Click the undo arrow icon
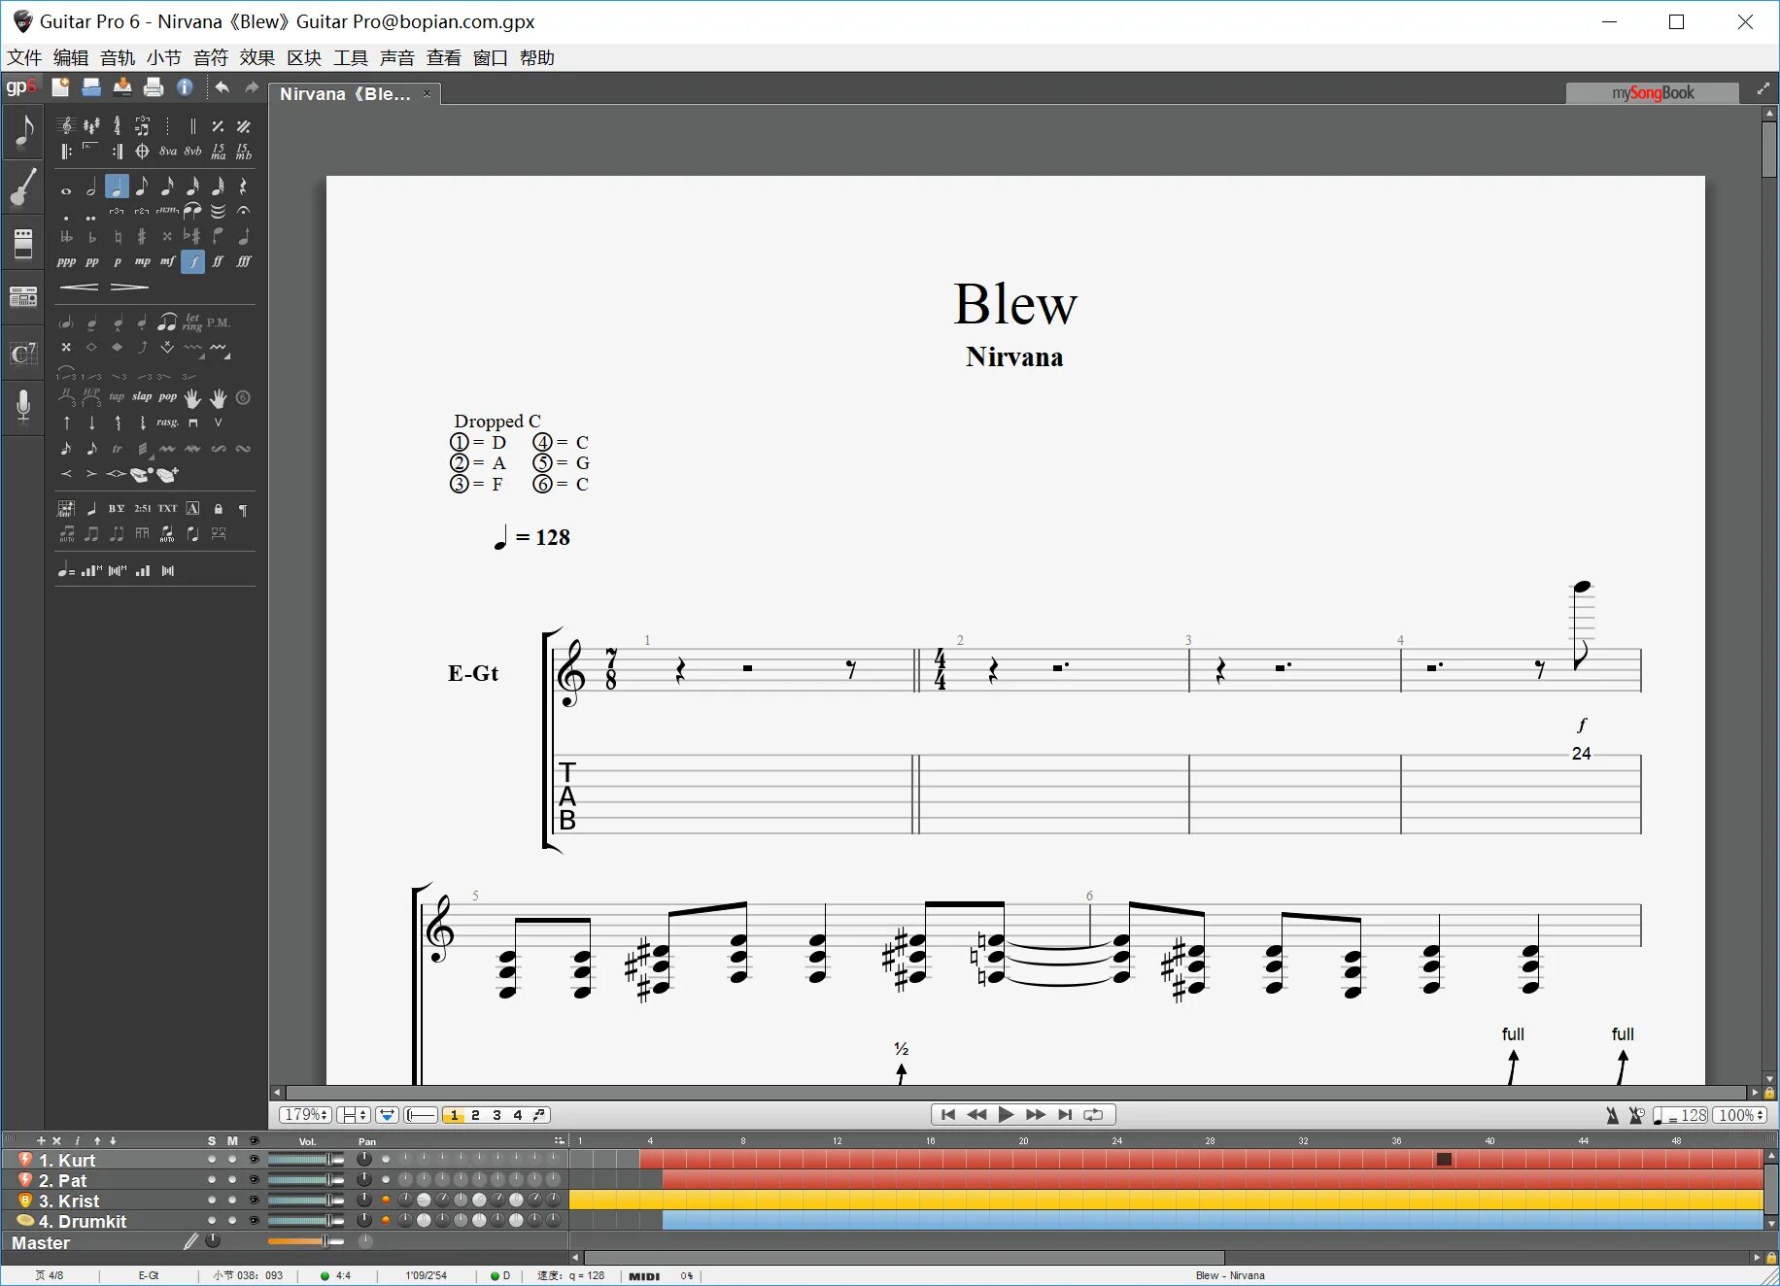This screenshot has height=1286, width=1780. [222, 87]
